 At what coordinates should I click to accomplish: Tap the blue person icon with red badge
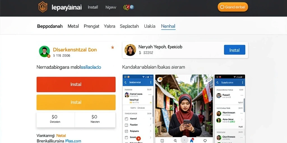[192, 140]
